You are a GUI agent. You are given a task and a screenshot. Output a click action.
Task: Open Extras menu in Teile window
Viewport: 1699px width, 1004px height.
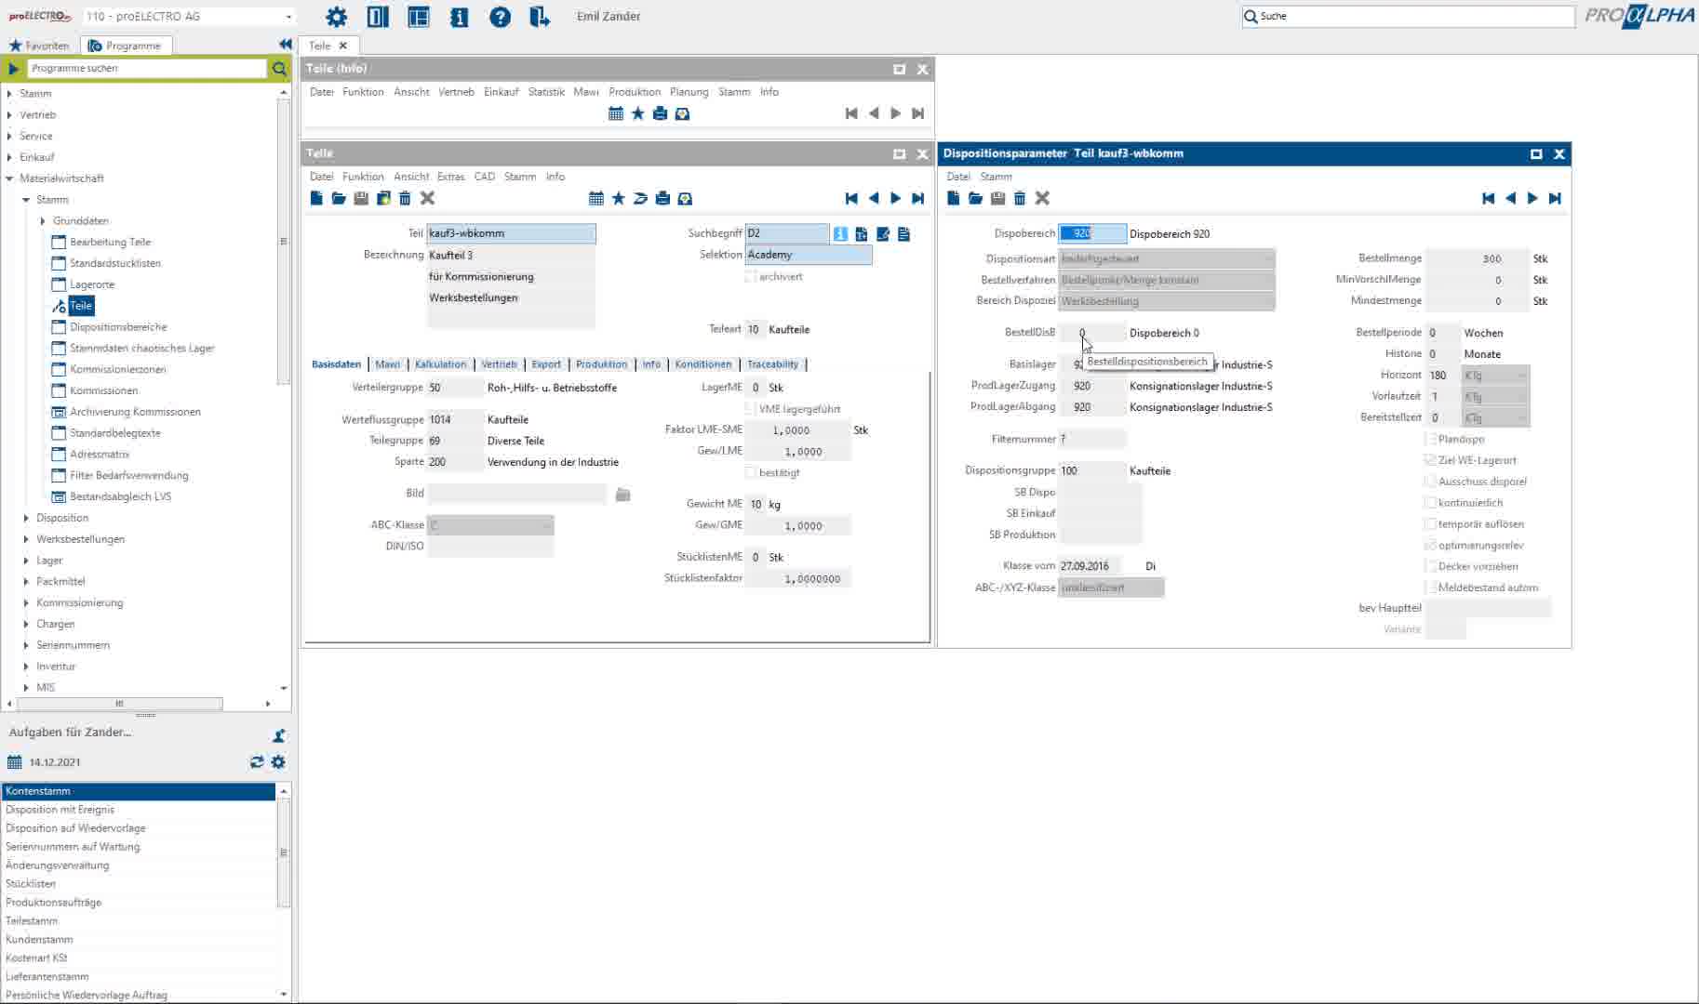coord(450,177)
